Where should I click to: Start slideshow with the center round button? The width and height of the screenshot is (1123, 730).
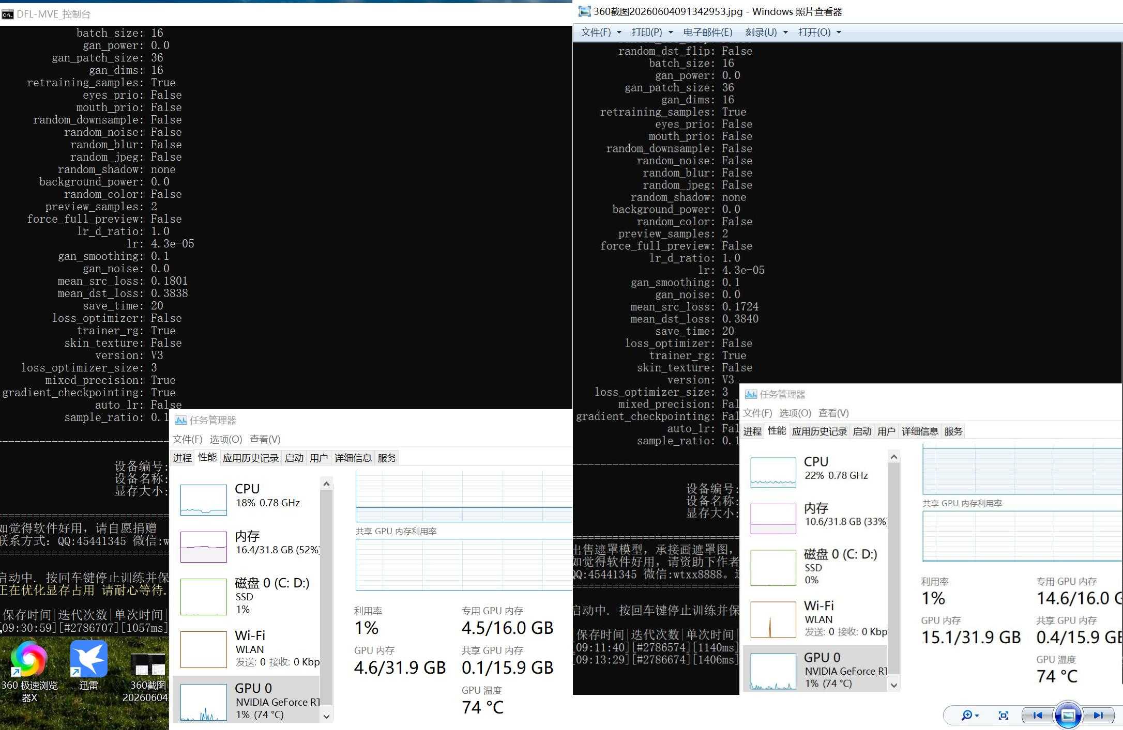(1068, 715)
